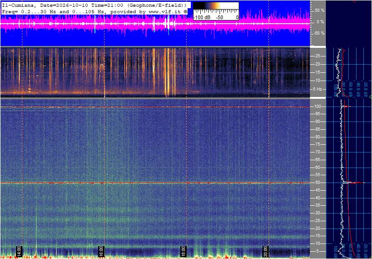Viewport: 372px width, 259px height.
Task: Click the 20 tick on E-field 0–105 Hz scale
Action: 317,228
